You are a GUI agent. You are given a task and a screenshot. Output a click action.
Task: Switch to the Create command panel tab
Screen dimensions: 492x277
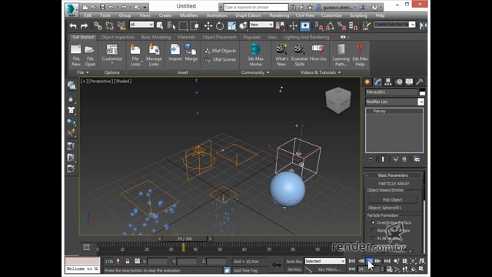(367, 82)
